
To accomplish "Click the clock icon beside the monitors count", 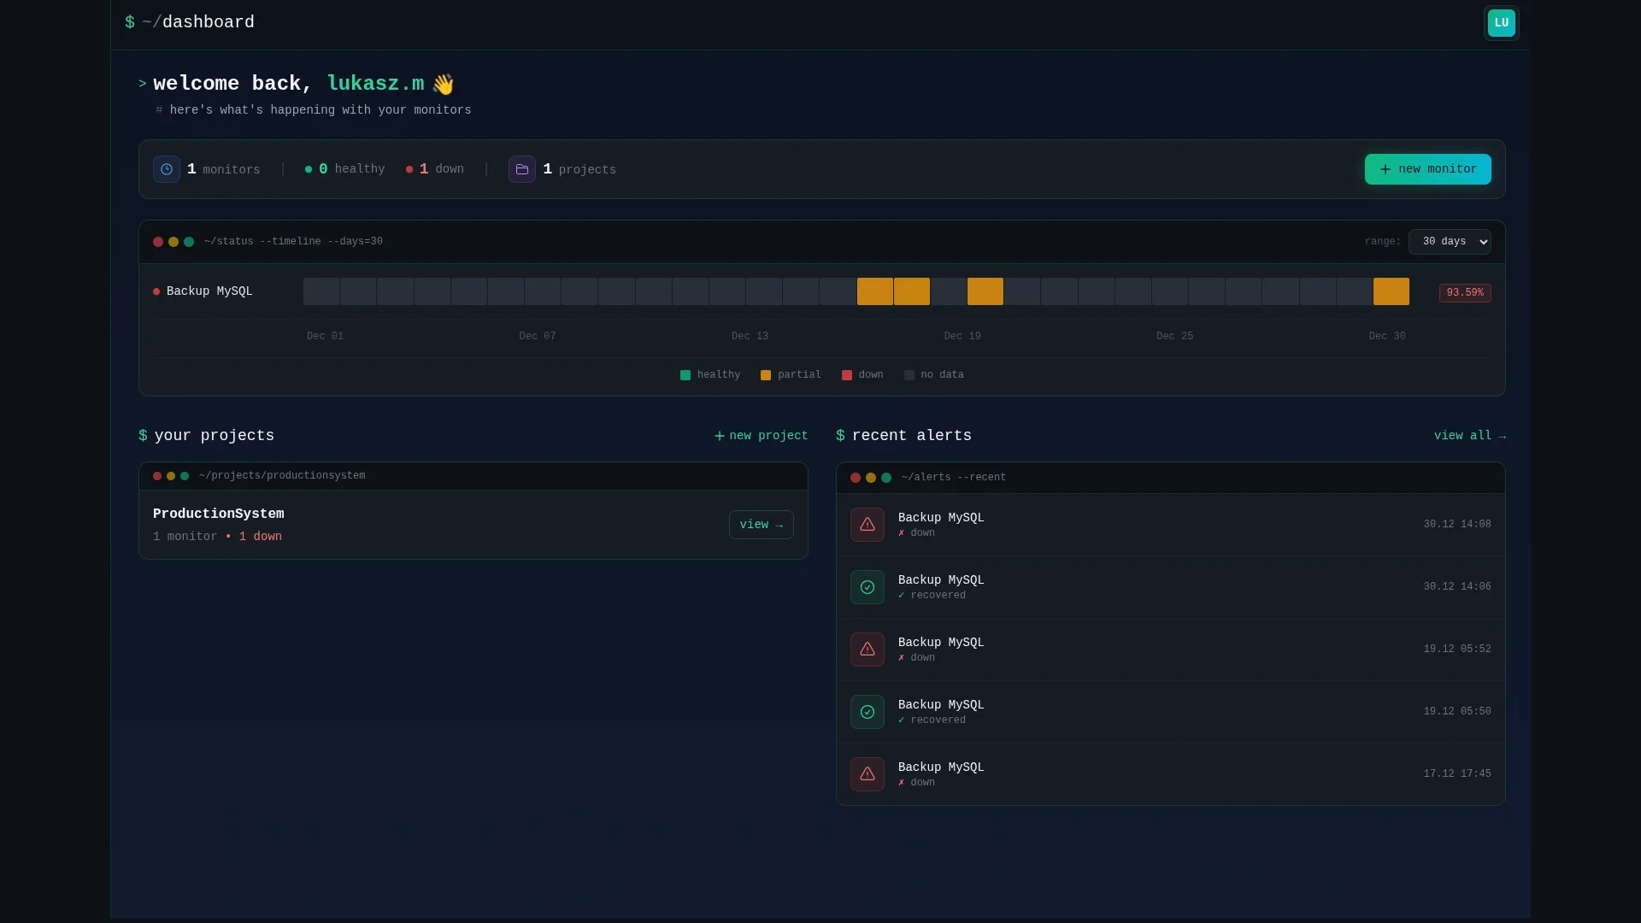I will [x=166, y=169].
